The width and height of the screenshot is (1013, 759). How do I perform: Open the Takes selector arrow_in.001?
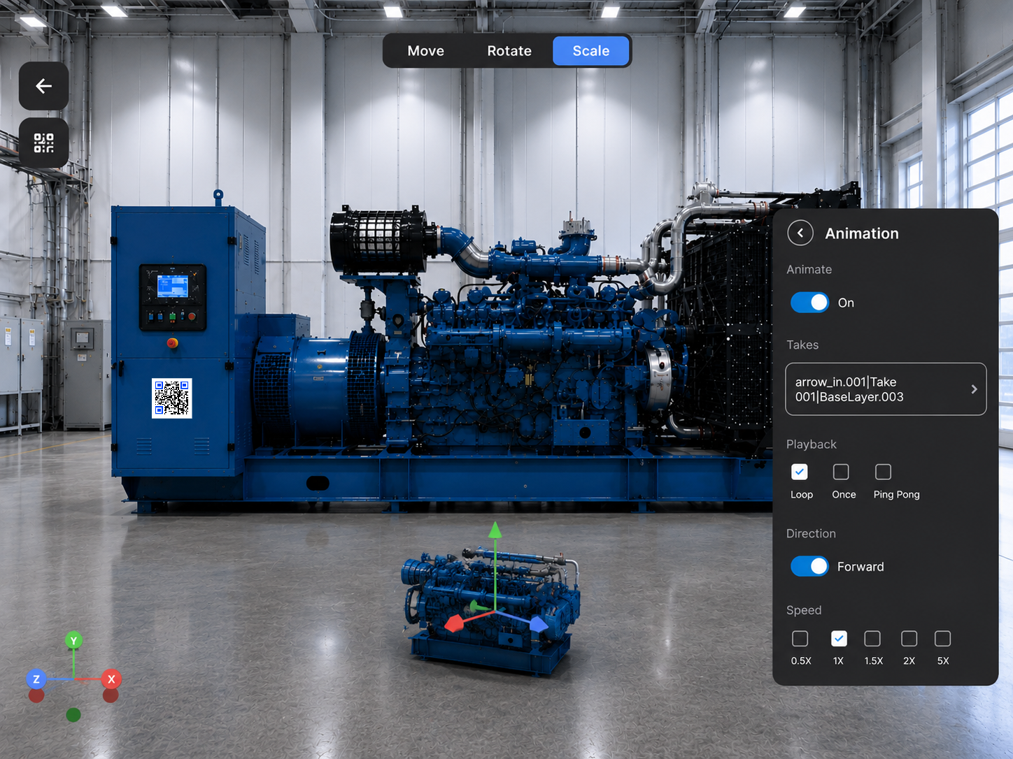(886, 389)
